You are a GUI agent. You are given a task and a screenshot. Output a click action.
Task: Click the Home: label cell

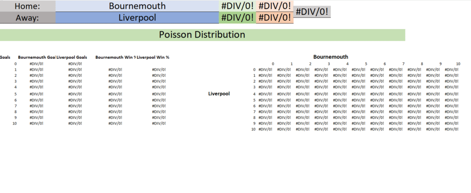pos(28,6)
